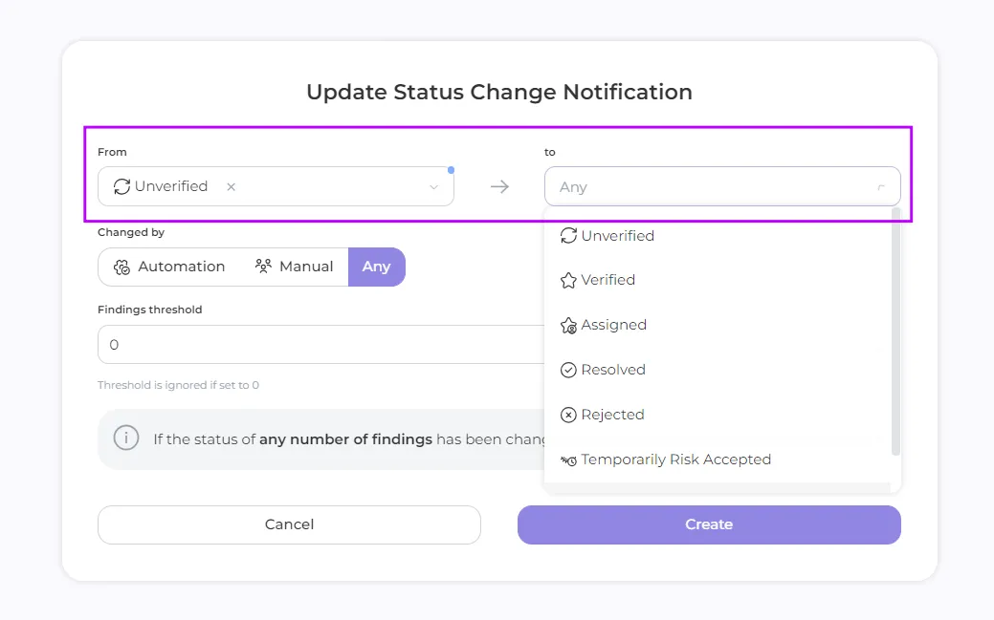Click the arrow icon between From and to
This screenshot has width=994, height=620.
coord(499,187)
